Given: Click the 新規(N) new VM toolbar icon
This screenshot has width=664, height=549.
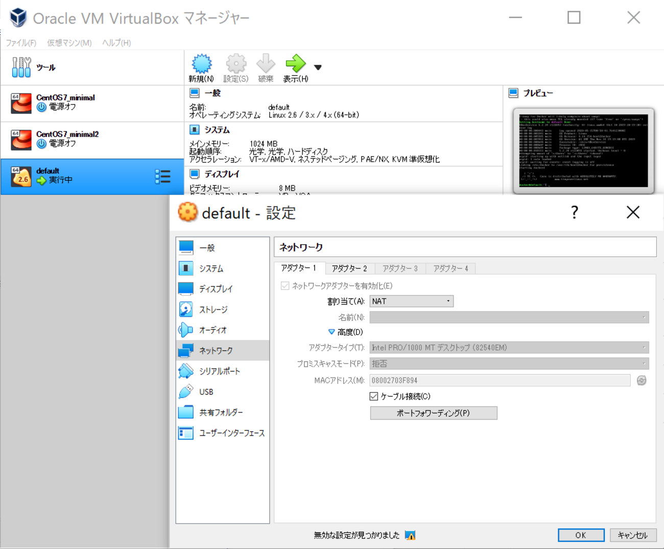Looking at the screenshot, I should tap(201, 64).
